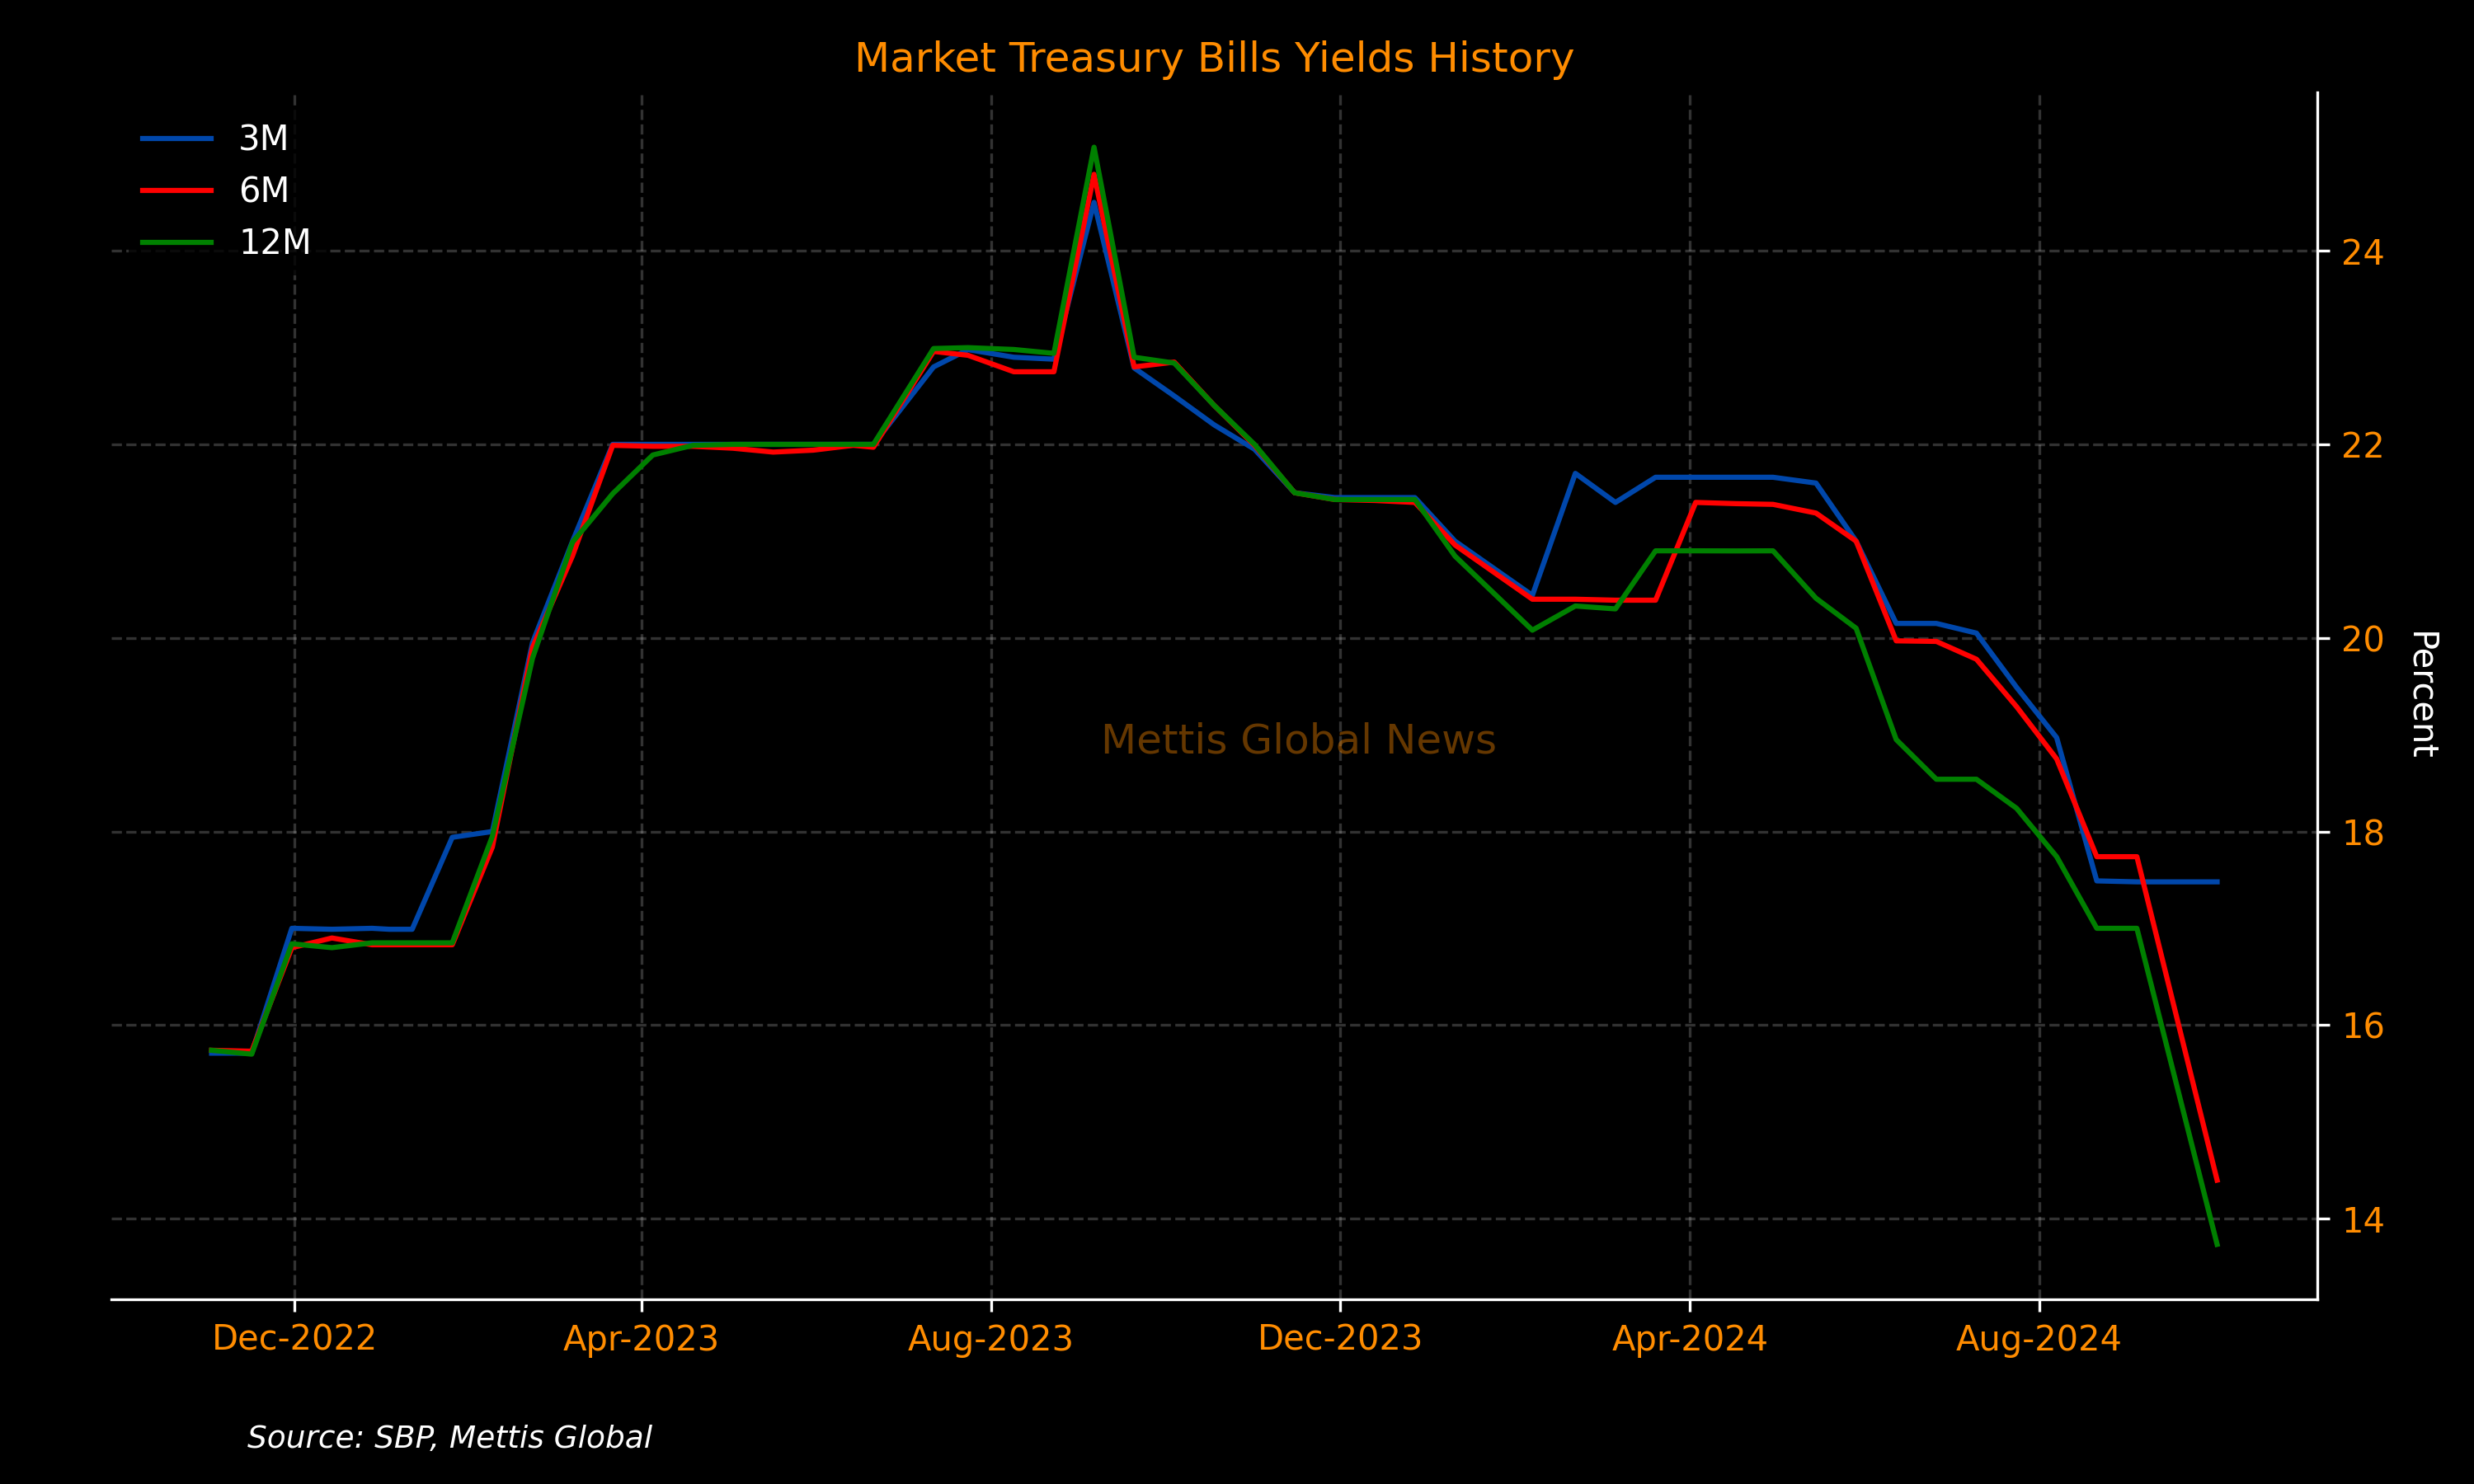The image size is (2474, 1484).
Task: Click the 3M legend label
Action: 263,139
